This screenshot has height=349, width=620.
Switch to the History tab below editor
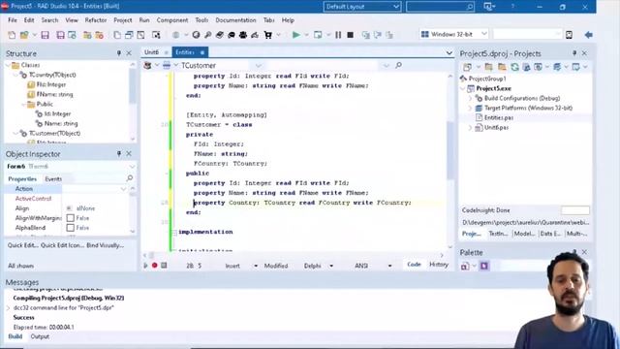tap(439, 265)
